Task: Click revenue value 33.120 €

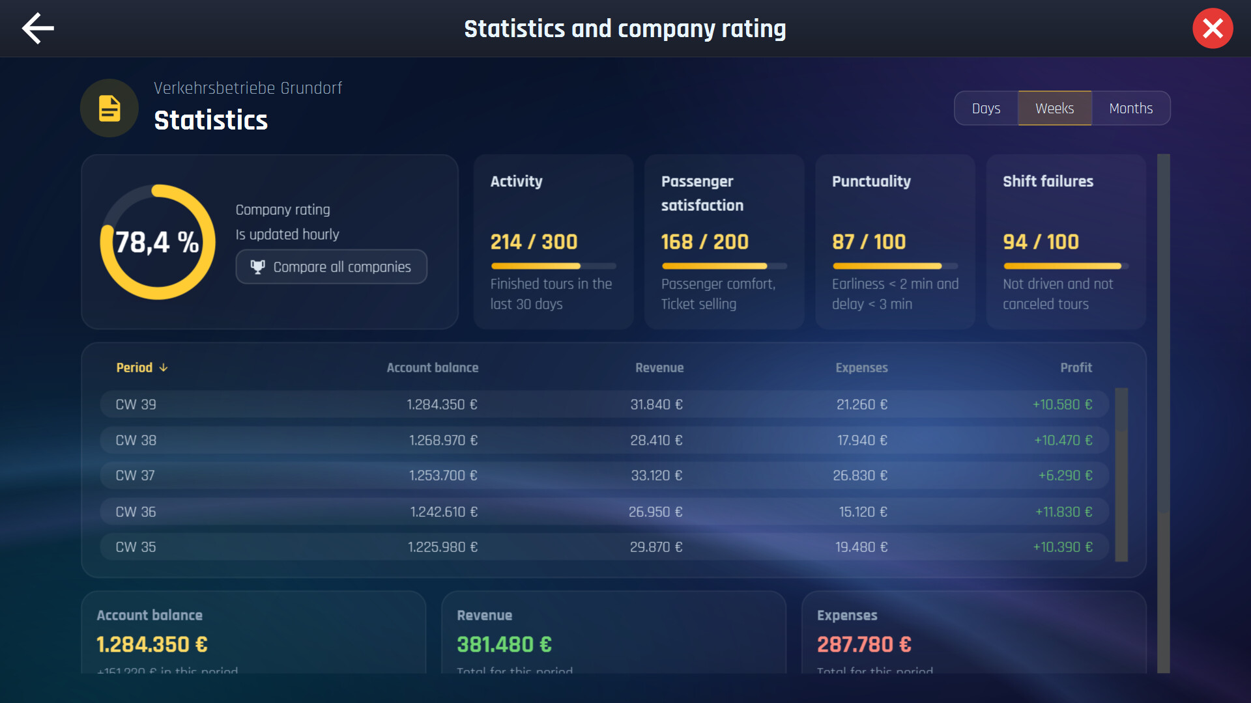Action: [656, 476]
